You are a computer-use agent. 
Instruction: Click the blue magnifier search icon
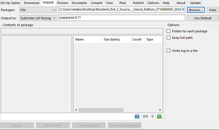137,116
